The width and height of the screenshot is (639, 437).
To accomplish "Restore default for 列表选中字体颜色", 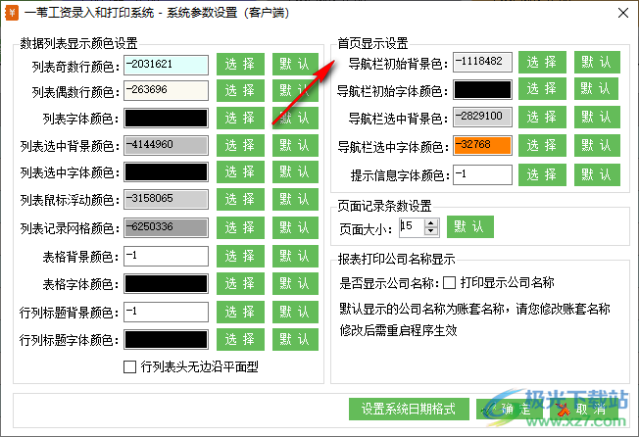I will [x=295, y=171].
